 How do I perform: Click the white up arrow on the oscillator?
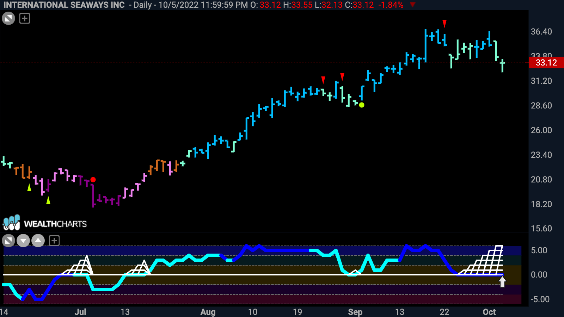pyautogui.click(x=502, y=282)
